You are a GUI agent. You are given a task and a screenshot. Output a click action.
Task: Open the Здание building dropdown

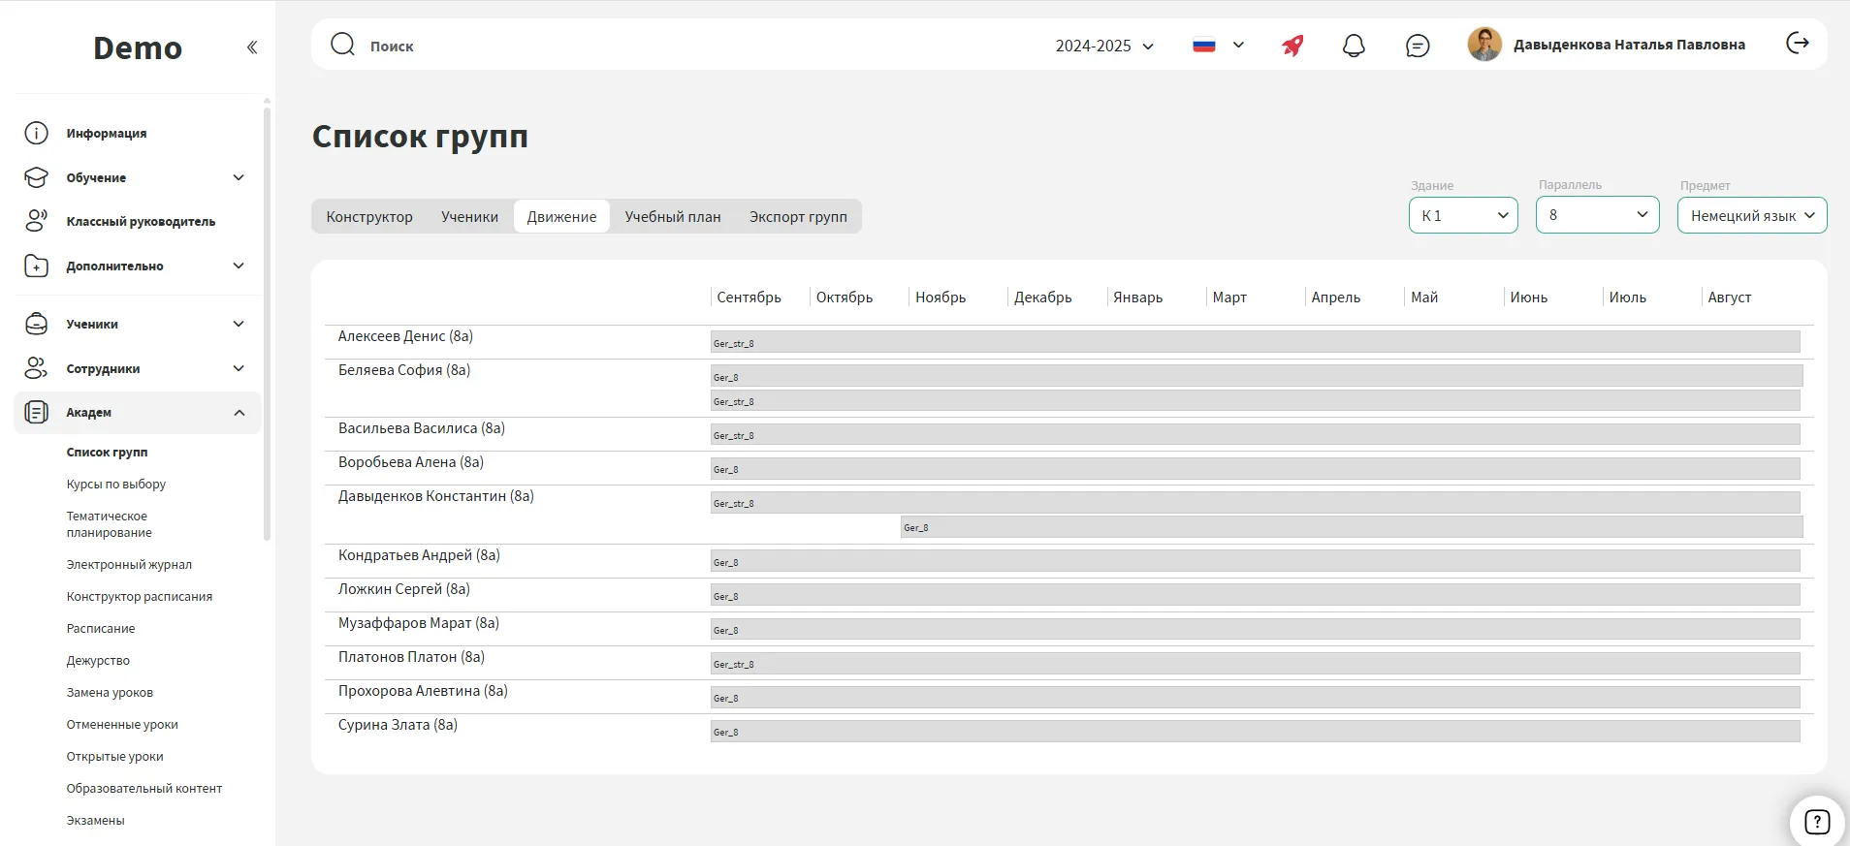pyautogui.click(x=1462, y=215)
